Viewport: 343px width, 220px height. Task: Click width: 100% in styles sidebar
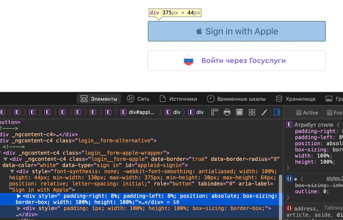click(x=314, y=156)
